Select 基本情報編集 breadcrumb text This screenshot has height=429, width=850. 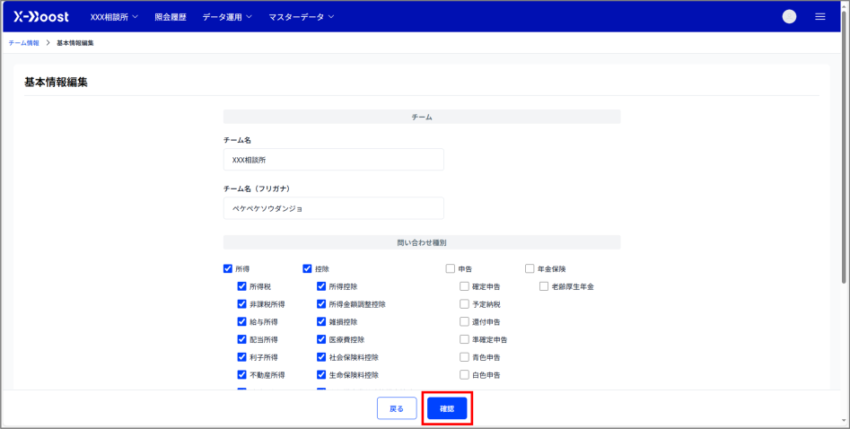coord(75,43)
